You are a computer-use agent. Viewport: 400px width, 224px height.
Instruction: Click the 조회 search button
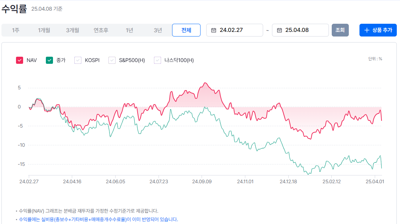click(340, 30)
